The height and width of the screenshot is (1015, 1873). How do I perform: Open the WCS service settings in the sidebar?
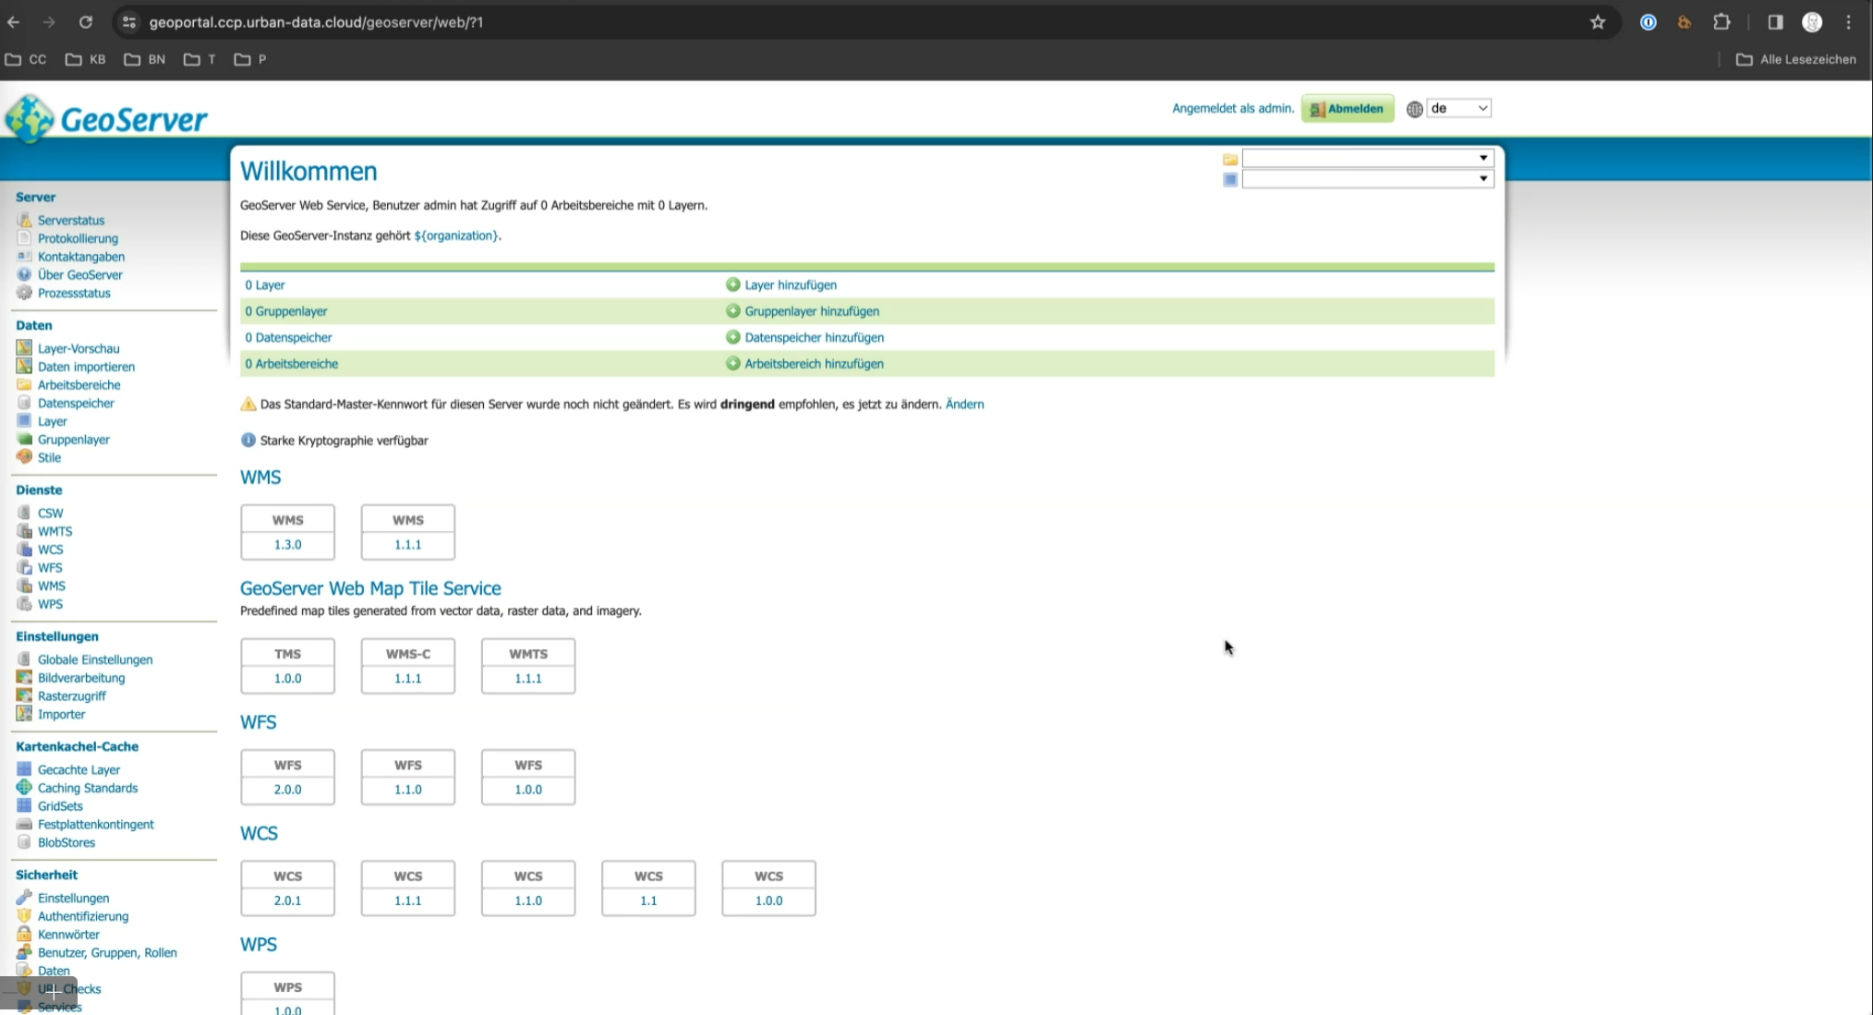tap(51, 550)
